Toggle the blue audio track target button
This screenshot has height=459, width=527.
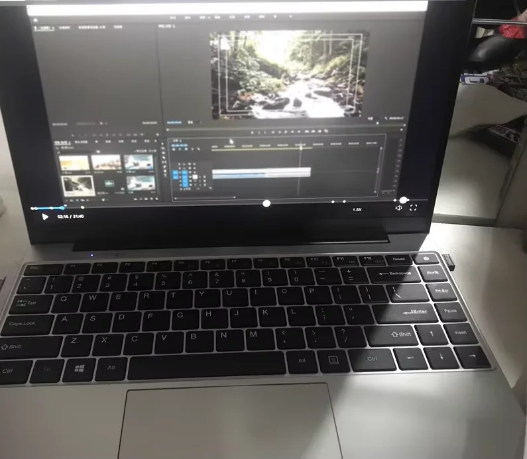click(x=185, y=181)
